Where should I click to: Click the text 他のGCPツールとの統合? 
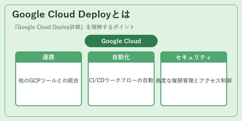[x=48, y=80]
